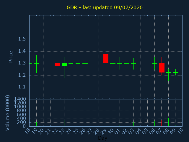This screenshot has height=142, width=189.
Task: Click the chart title GDR last updated
Action: pos(105,7)
